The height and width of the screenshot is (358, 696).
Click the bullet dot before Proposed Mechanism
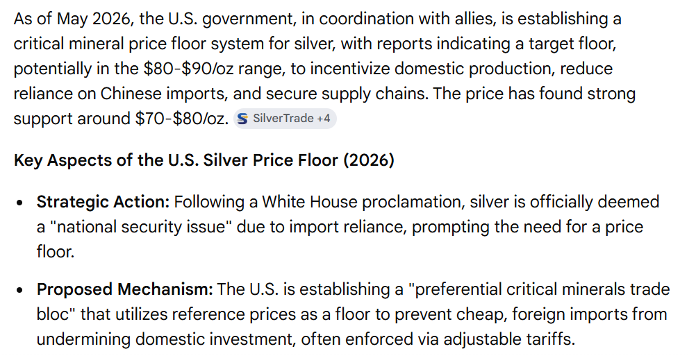19,290
